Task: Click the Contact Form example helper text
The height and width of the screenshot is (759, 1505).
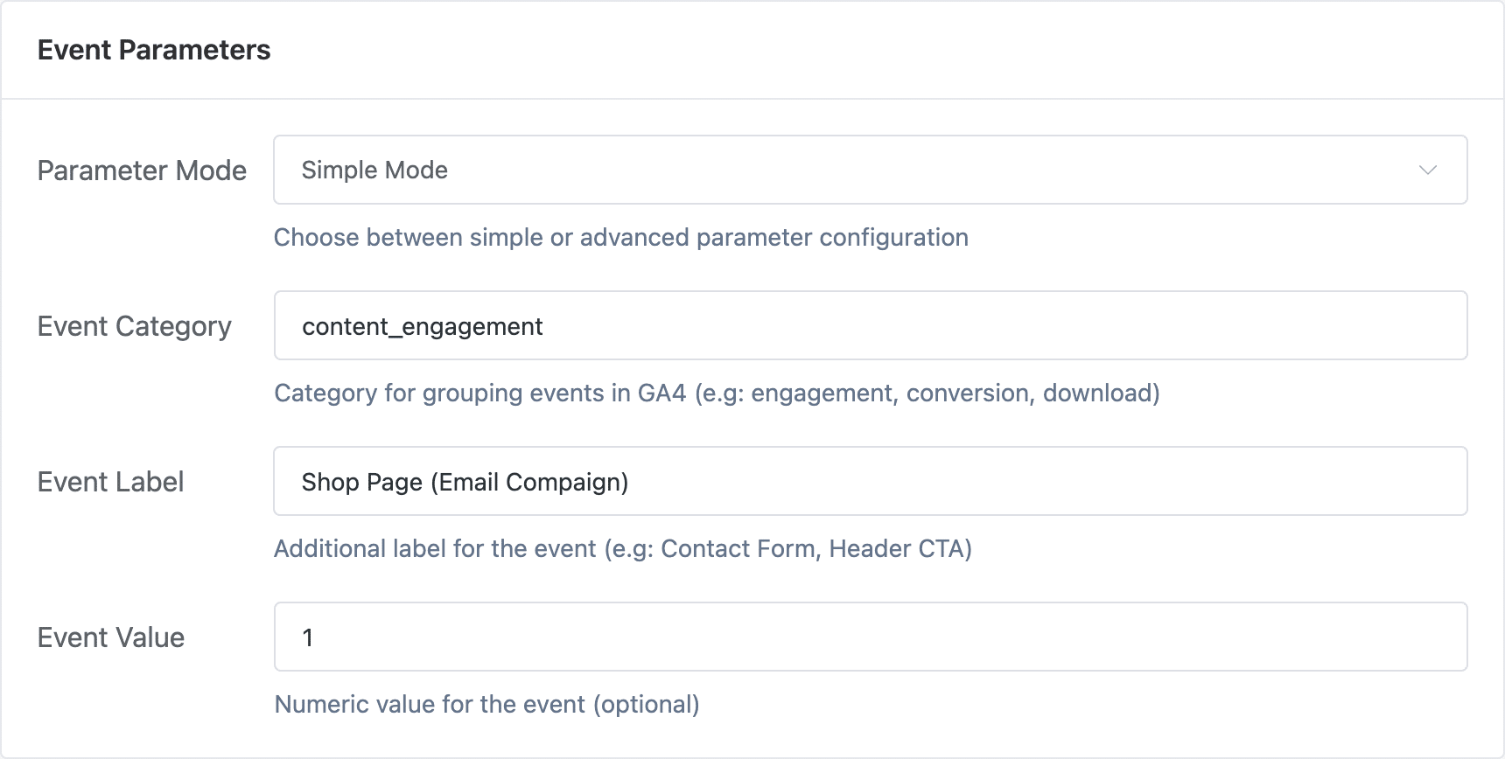Action: tap(624, 548)
